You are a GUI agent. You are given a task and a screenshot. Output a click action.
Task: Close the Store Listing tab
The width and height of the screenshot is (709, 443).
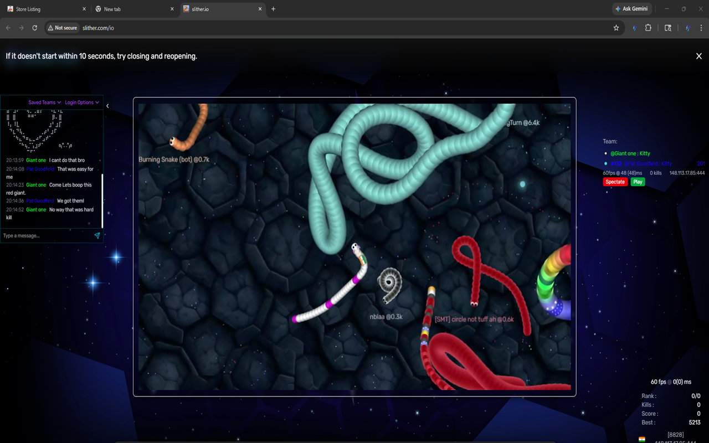coord(84,9)
